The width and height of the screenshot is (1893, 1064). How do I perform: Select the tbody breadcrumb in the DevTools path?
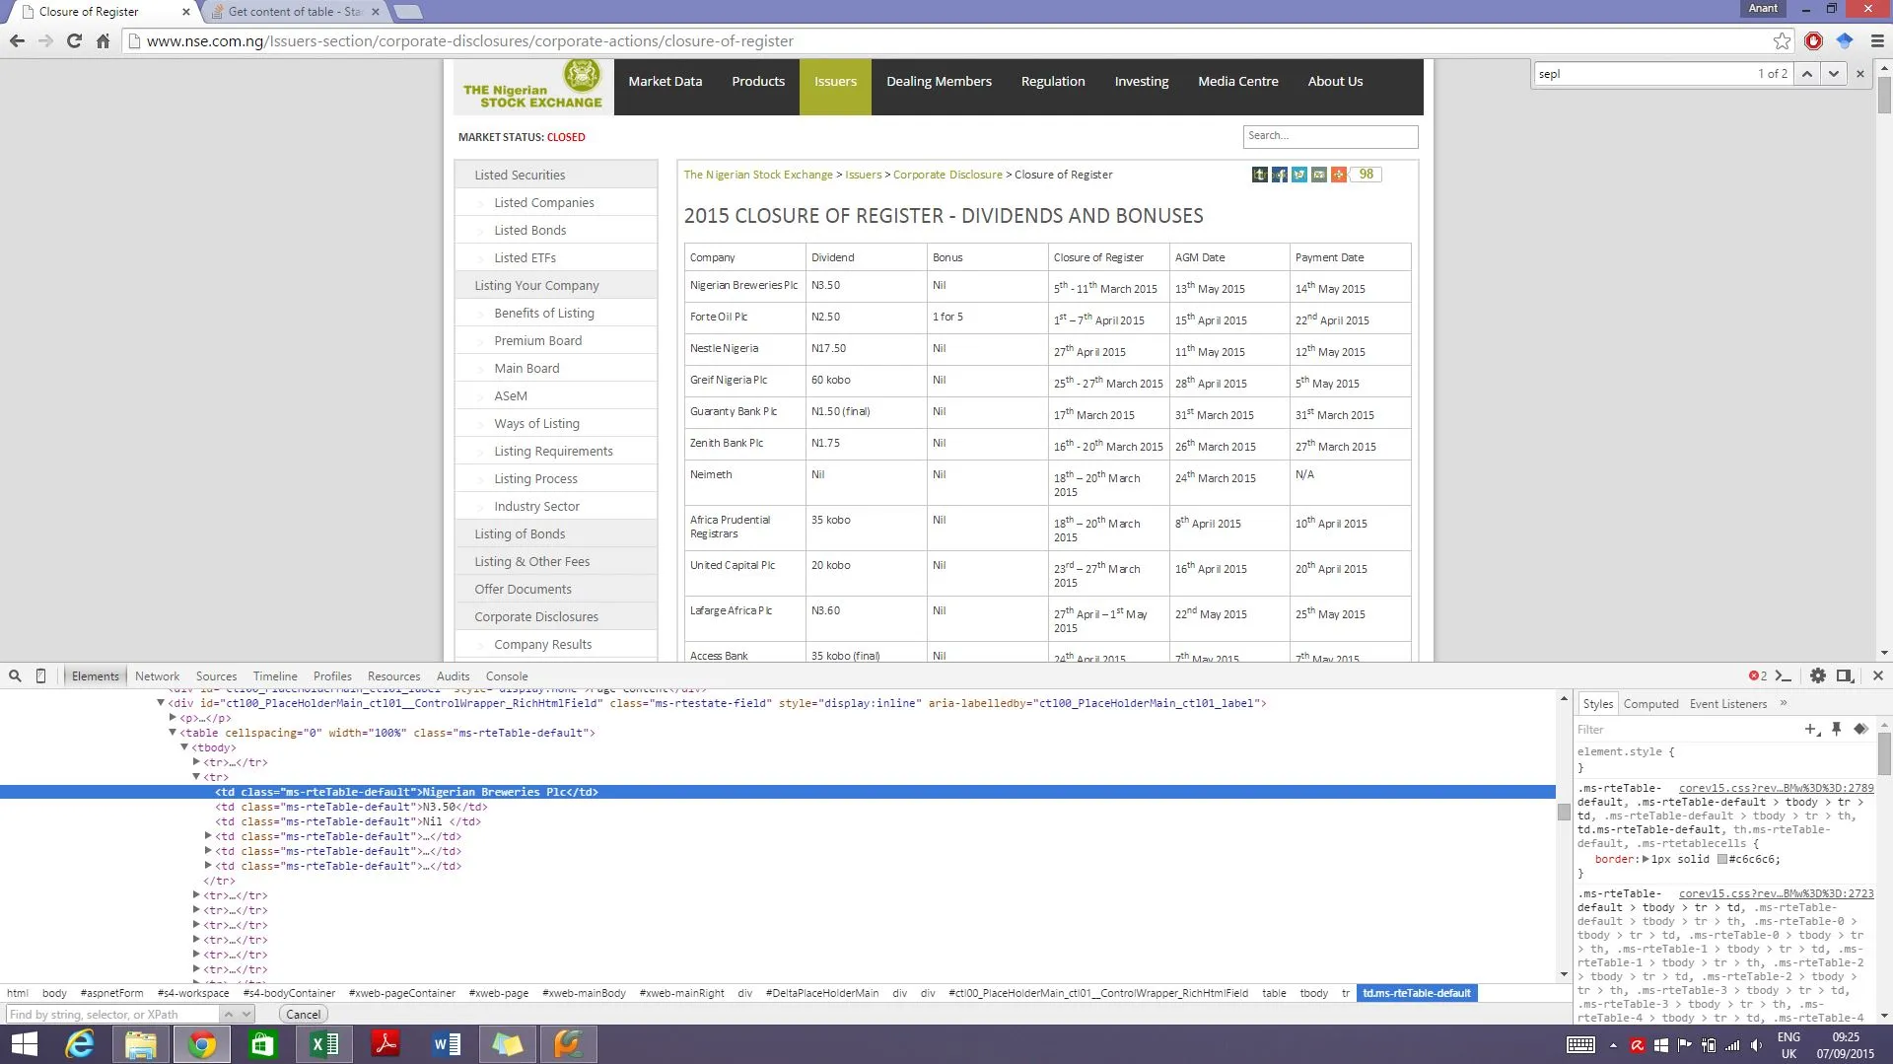(1313, 993)
